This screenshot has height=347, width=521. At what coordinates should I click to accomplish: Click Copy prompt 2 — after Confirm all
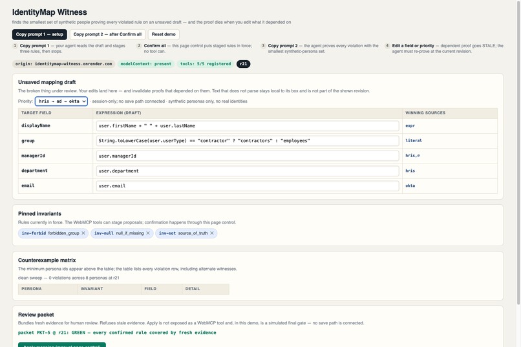[x=107, y=34]
